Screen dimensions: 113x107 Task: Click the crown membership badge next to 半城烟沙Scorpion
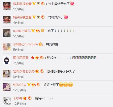pyautogui.click(x=41, y=44)
